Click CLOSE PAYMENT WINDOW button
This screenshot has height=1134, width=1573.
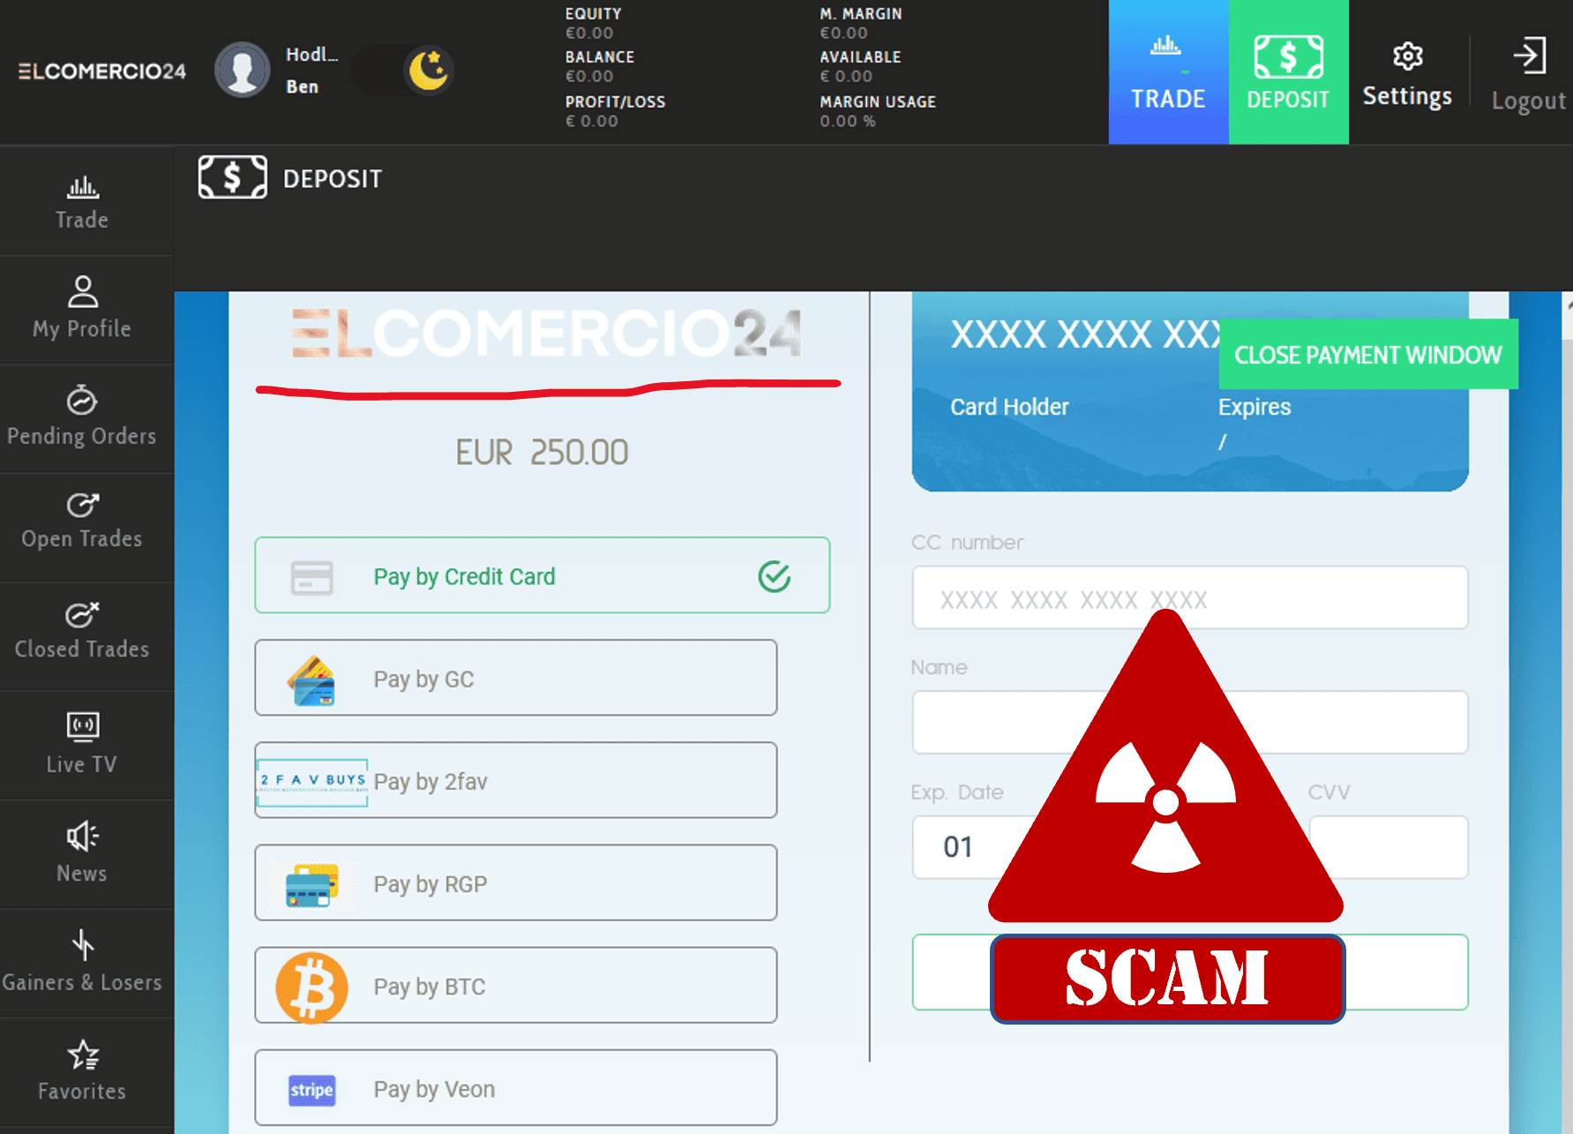[1368, 354]
